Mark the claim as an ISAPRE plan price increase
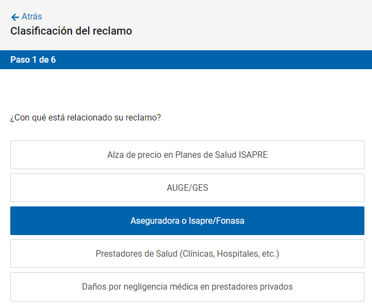The height and width of the screenshot is (308, 372). click(187, 155)
